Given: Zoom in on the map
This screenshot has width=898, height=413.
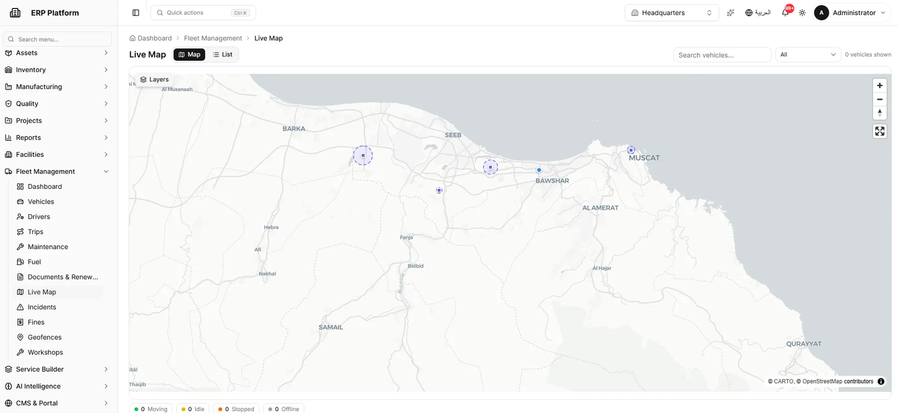Looking at the screenshot, I should pos(880,86).
